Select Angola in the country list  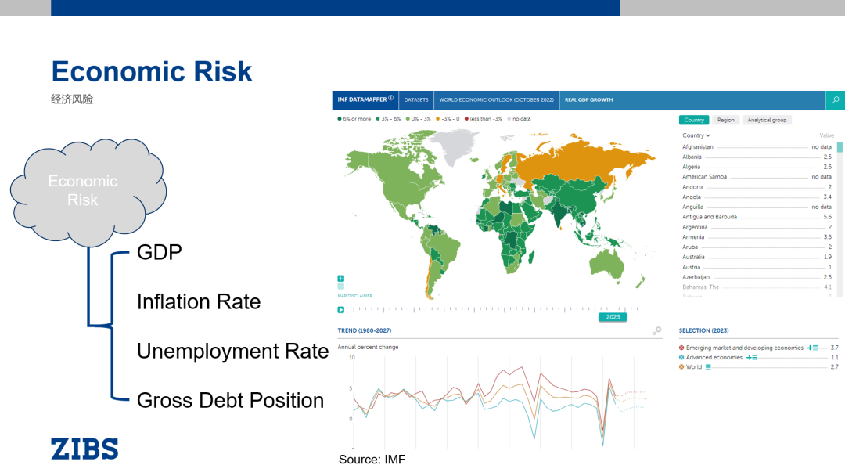tap(757, 197)
